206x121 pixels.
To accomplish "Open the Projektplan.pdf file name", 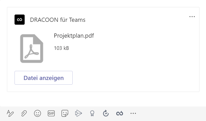I will pyautogui.click(x=74, y=36).
